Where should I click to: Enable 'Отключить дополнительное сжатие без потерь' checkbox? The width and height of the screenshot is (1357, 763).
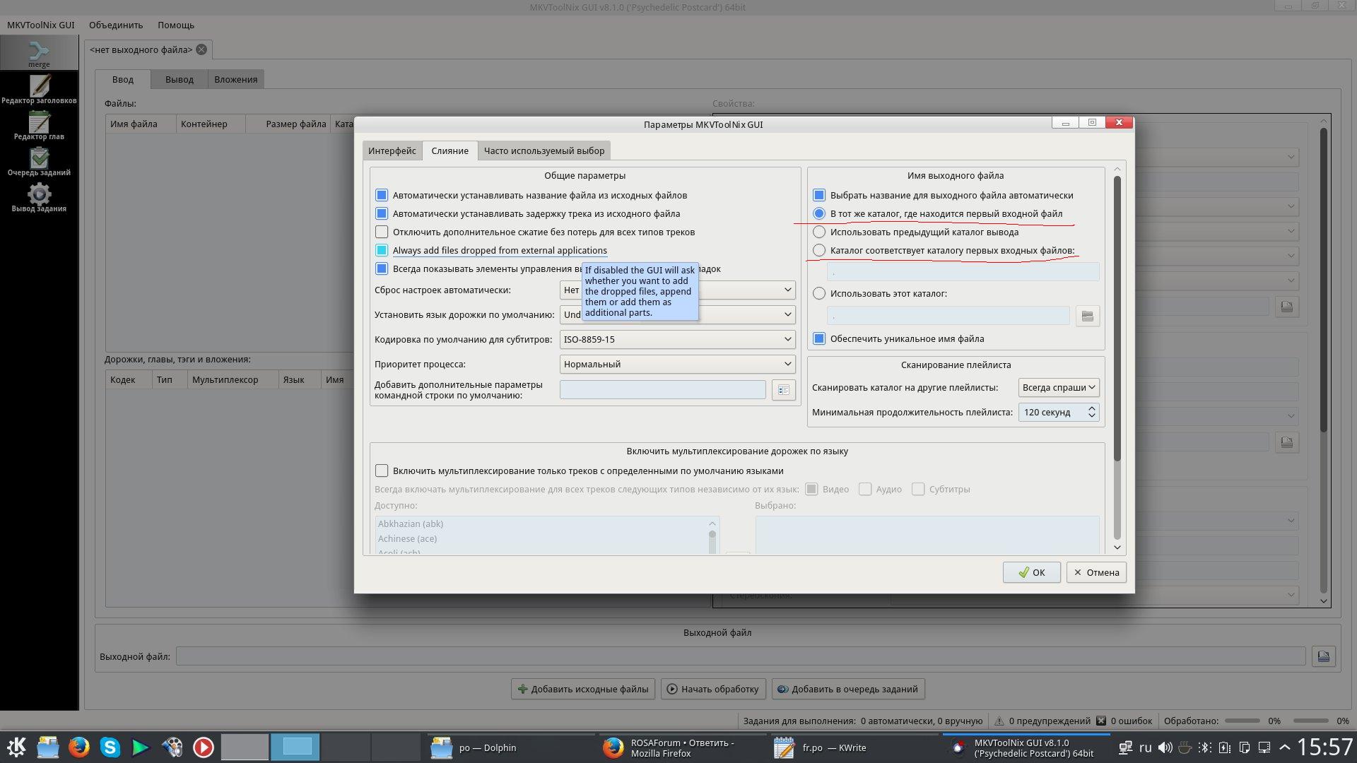point(382,232)
